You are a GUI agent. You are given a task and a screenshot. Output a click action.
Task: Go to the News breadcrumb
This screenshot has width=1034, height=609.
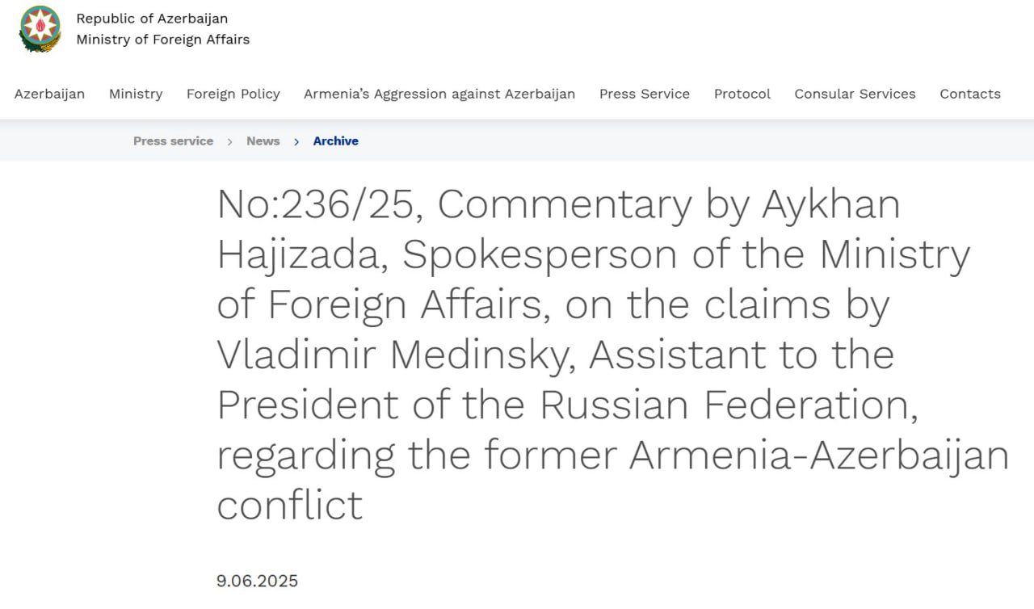click(263, 141)
